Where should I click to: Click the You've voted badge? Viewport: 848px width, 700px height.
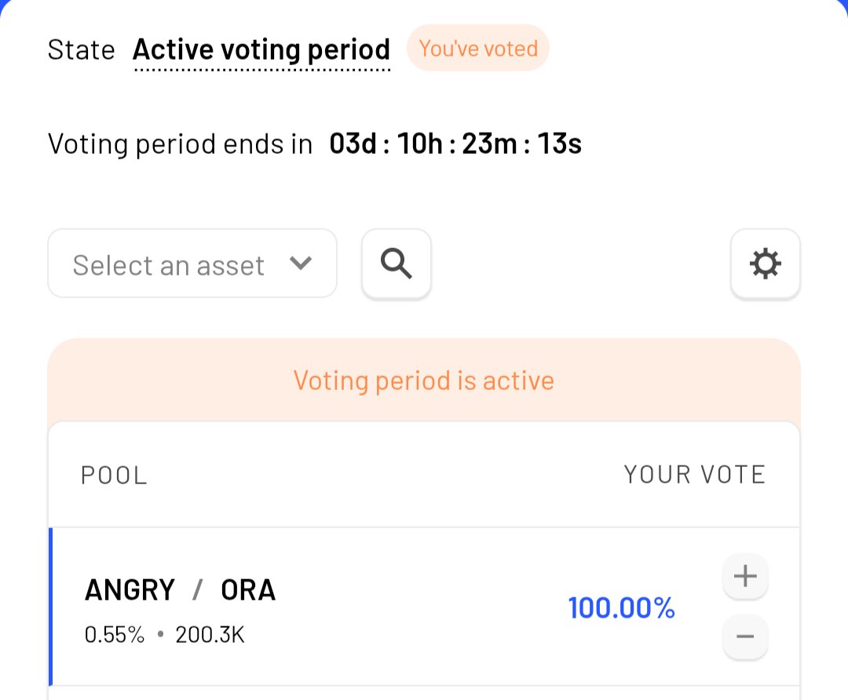[478, 49]
